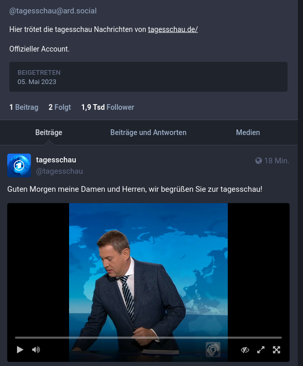Click the tagesschau avatar in the post

pos(19,165)
